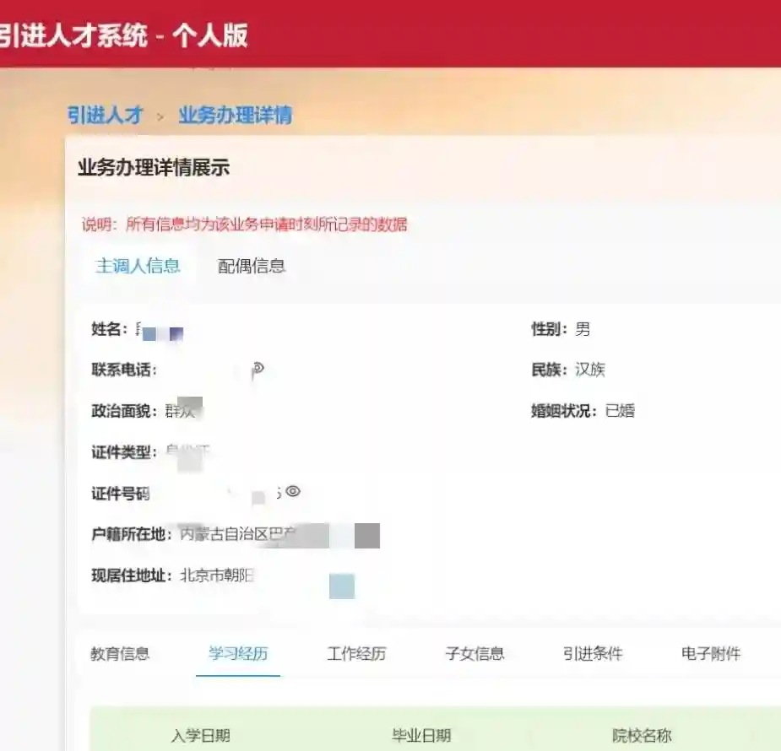This screenshot has width=781, height=751.
Task: Click the 业务办理详情 breadcrumb
Action: (x=235, y=116)
